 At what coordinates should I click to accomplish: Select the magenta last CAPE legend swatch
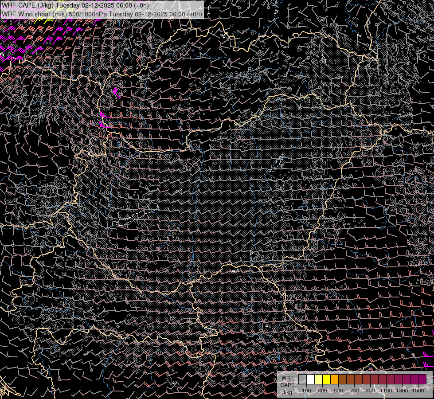(422, 379)
